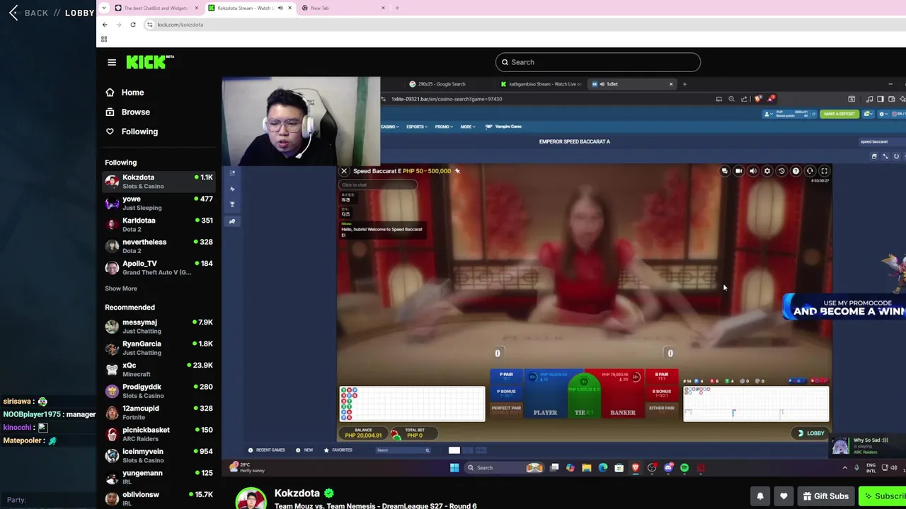Screen dimensions: 906x509
Task: Click the baccarat Click to chat field
Action: 379,185
